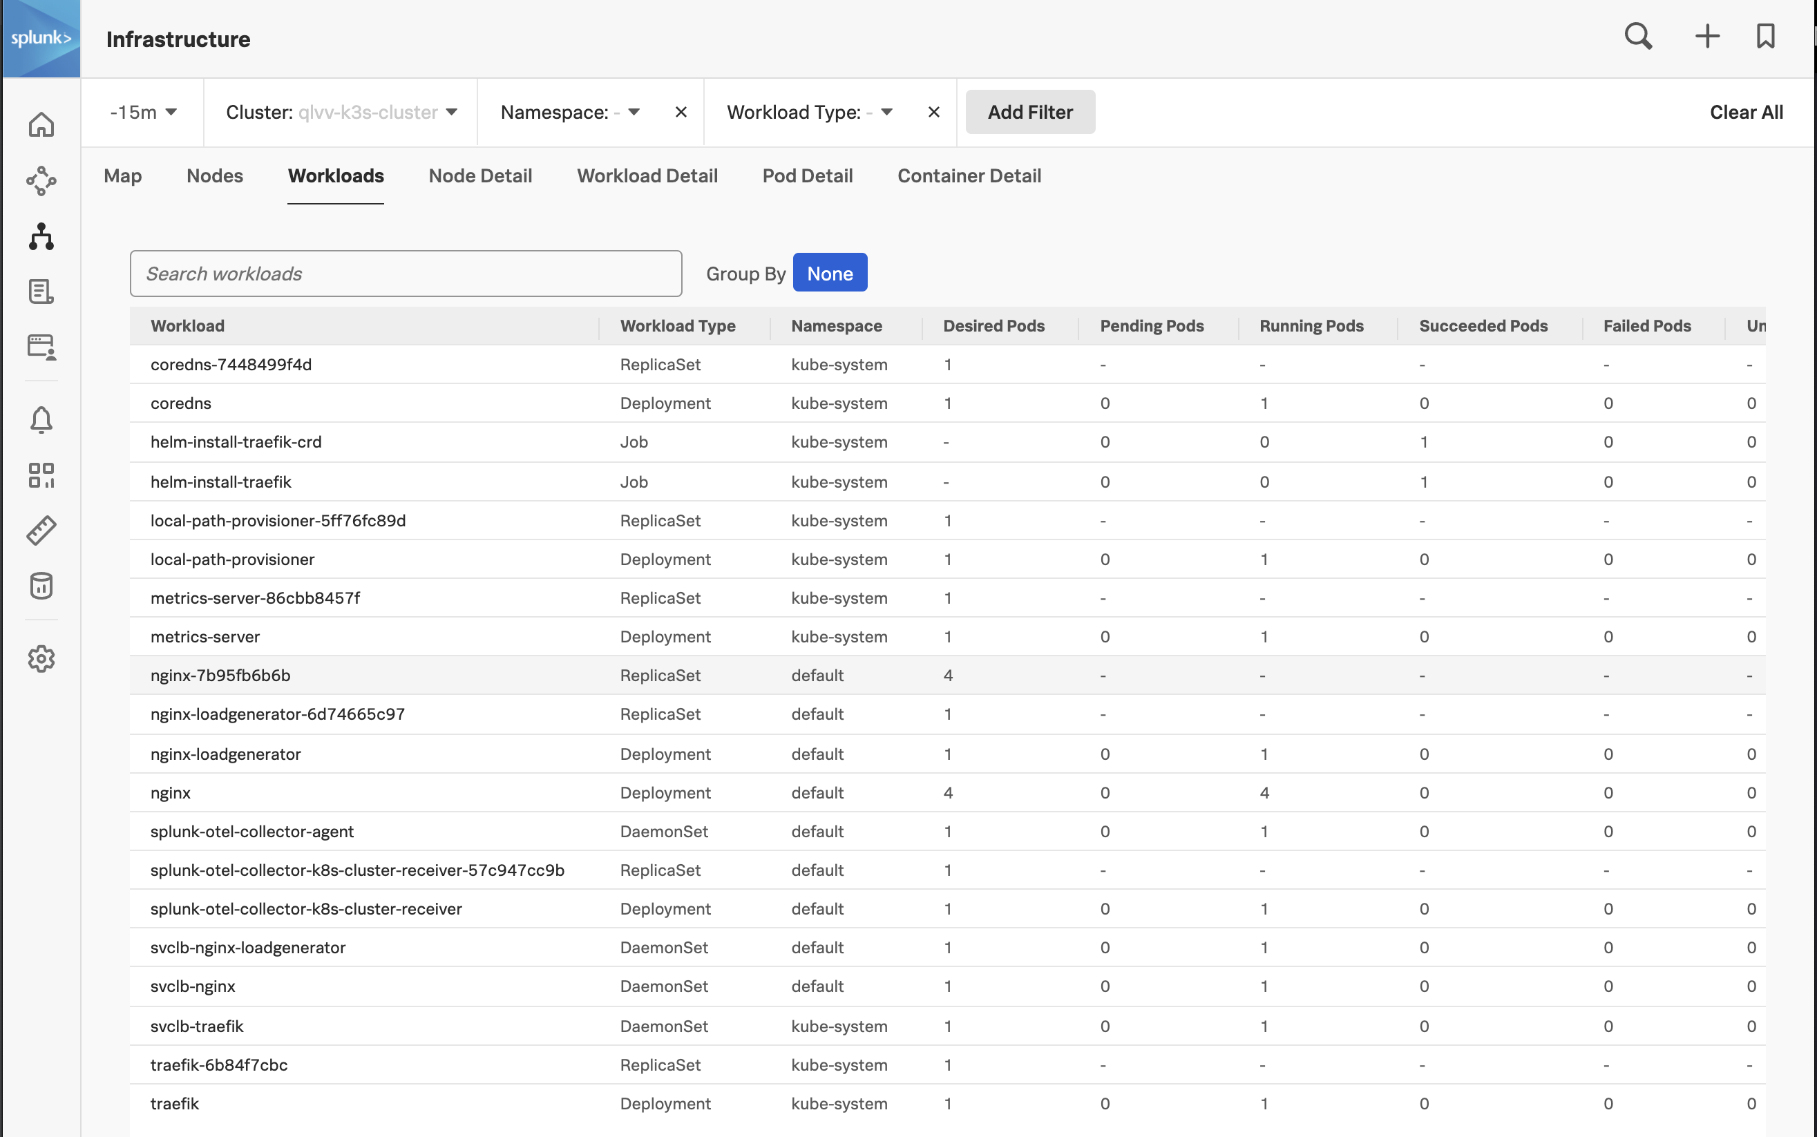Open the Metrics ruler icon in sidebar
The height and width of the screenshot is (1137, 1817).
(x=41, y=530)
